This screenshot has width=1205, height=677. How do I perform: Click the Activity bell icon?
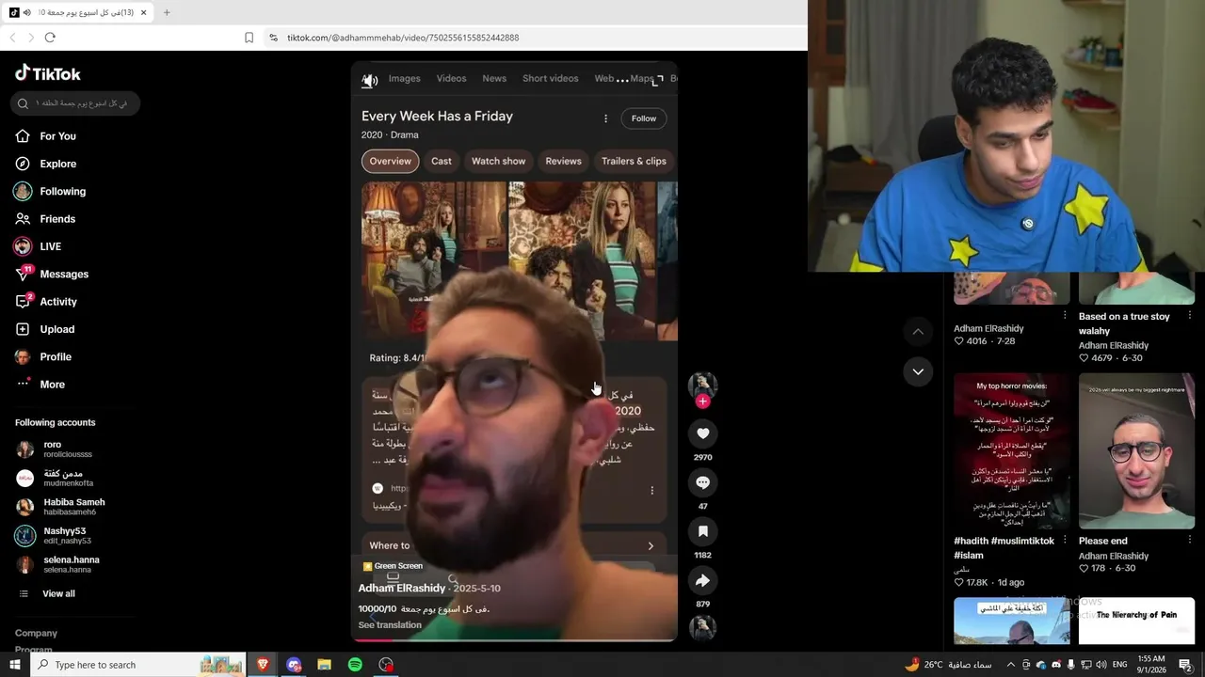click(x=23, y=302)
